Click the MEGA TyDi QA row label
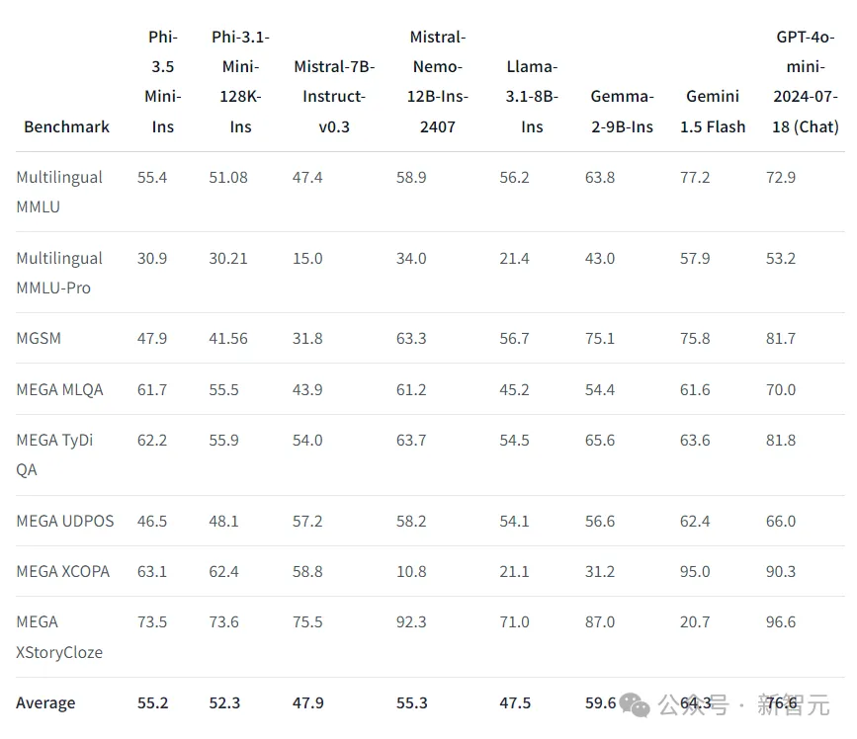This screenshot has width=857, height=739. click(54, 455)
